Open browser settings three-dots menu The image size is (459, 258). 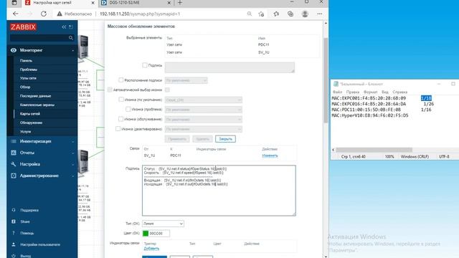click(320, 14)
